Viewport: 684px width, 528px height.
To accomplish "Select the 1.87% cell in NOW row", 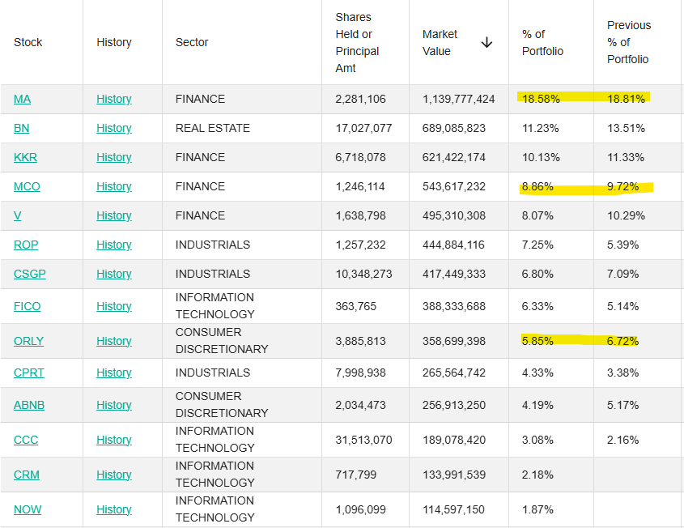I will [537, 509].
